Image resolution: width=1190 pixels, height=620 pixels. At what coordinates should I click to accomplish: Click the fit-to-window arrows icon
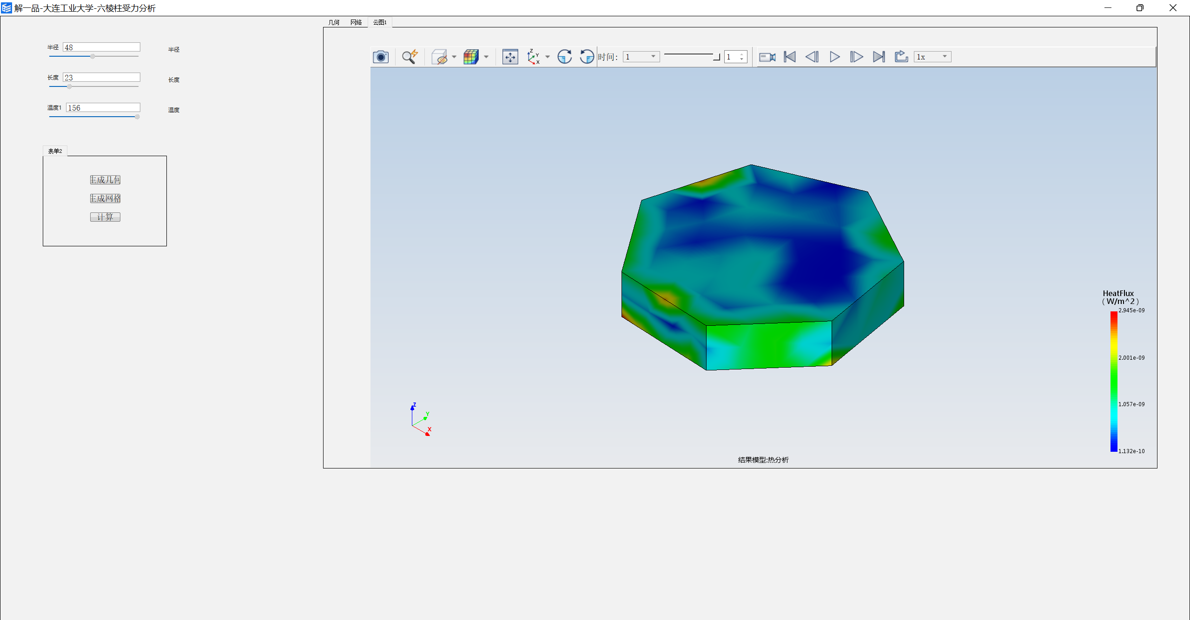pyautogui.click(x=510, y=57)
